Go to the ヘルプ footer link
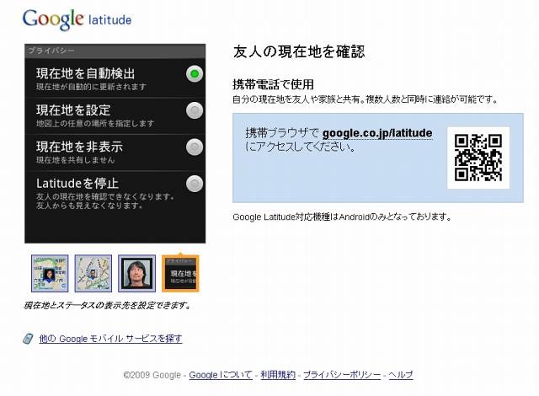Image resolution: width=539 pixels, height=396 pixels. click(x=401, y=375)
